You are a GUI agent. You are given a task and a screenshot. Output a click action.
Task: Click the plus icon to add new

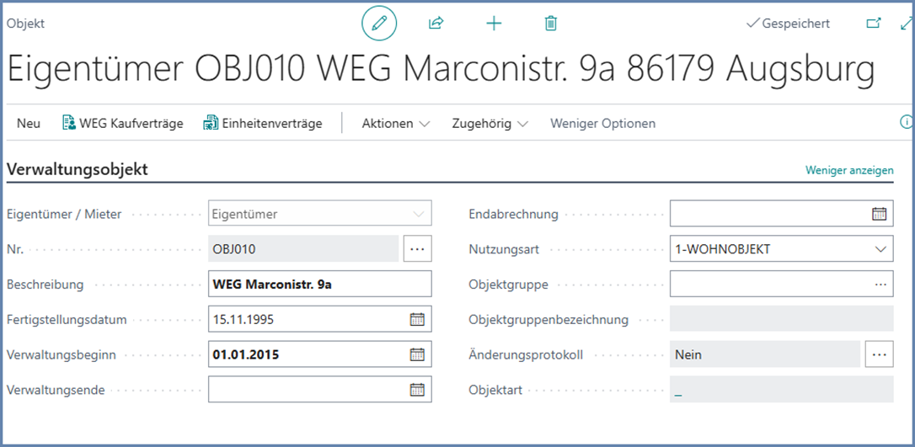(x=494, y=24)
